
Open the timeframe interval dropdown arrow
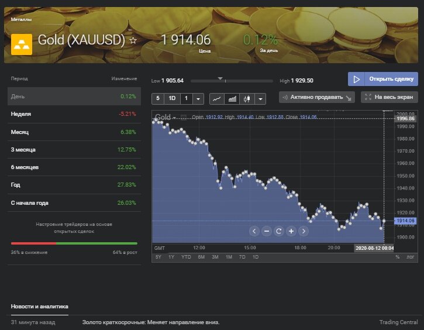198,98
